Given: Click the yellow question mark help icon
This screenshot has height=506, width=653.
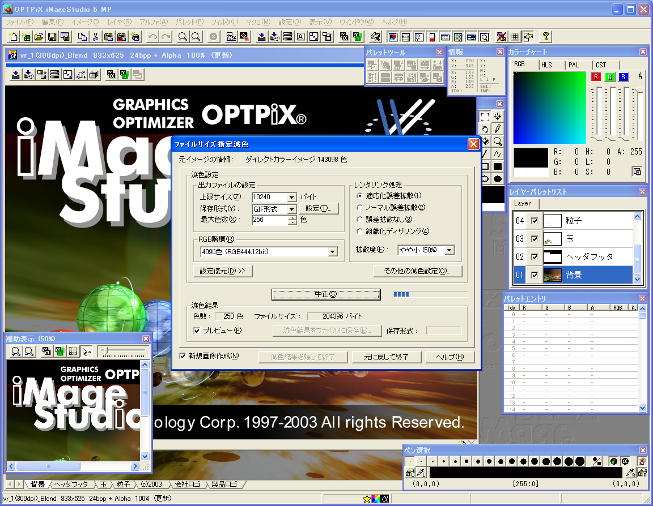Looking at the screenshot, I should tap(545, 37).
